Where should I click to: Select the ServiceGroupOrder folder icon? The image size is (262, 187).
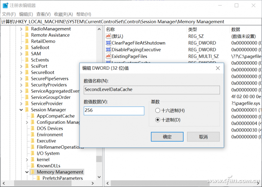pos(27,97)
